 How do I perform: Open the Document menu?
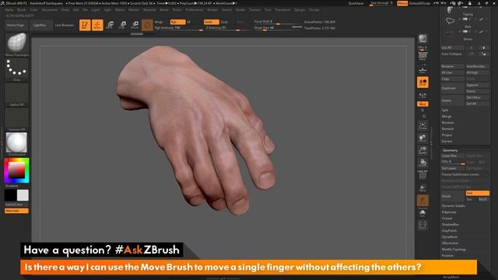click(50, 10)
